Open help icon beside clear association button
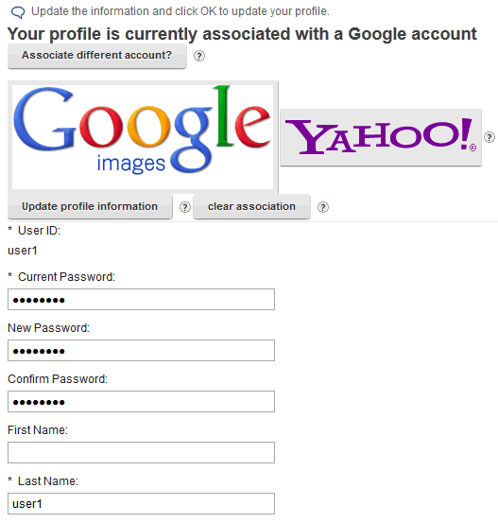The image size is (498, 523). pos(322,207)
